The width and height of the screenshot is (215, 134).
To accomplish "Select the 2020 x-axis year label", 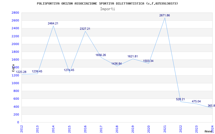I will pos(149,129).
